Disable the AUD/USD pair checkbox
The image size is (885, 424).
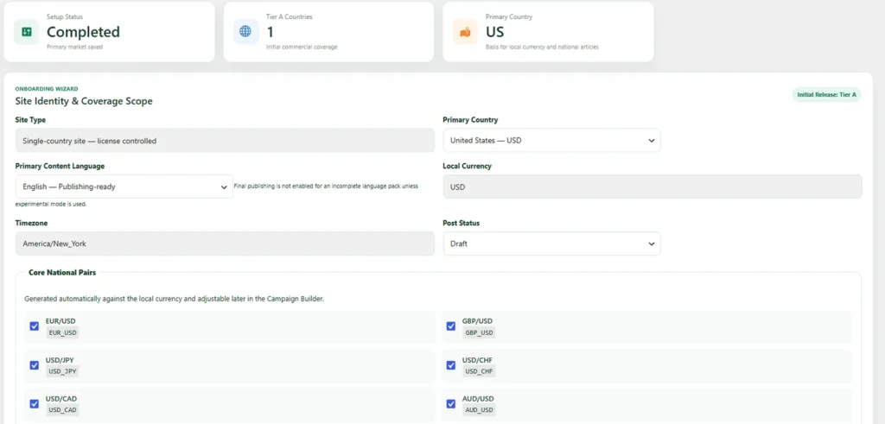[450, 403]
